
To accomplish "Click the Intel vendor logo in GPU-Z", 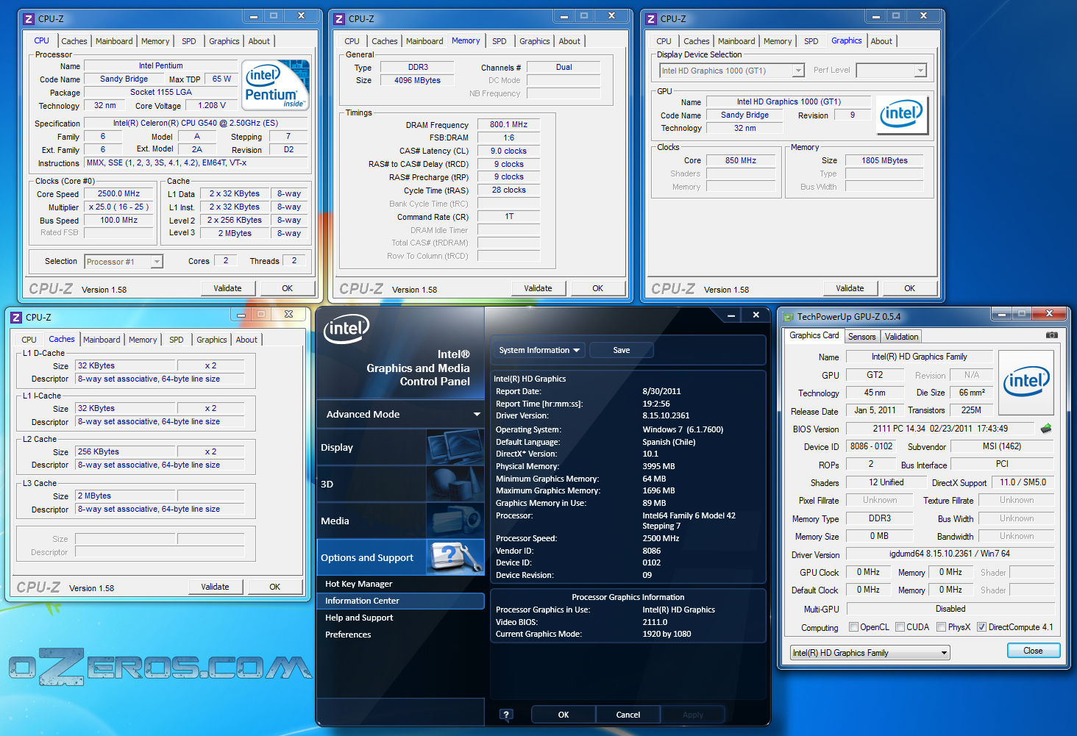I will (1026, 382).
